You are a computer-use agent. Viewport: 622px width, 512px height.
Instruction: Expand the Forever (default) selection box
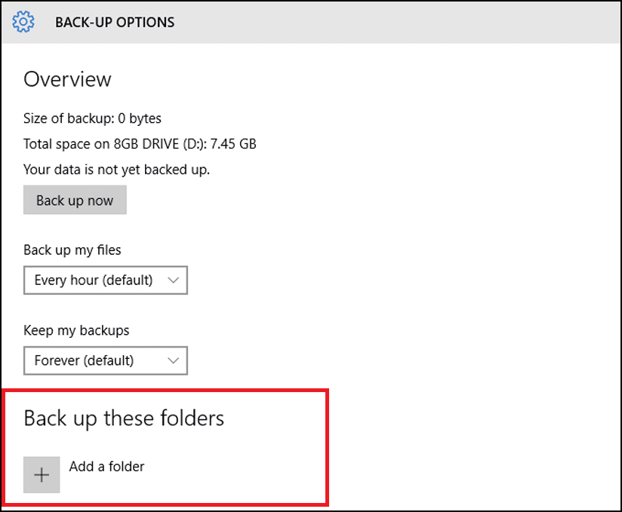pos(106,360)
